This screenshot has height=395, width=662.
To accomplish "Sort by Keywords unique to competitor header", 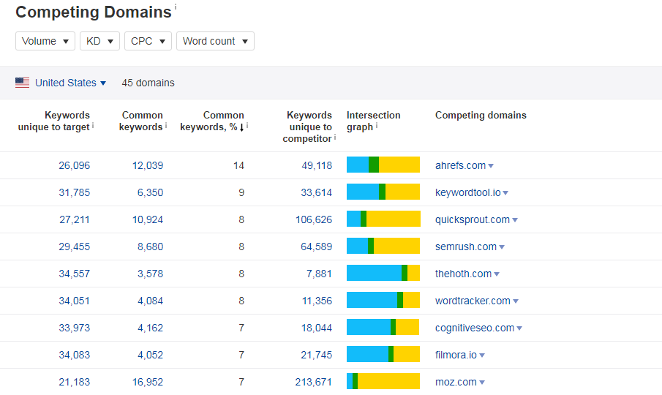I will pos(307,127).
